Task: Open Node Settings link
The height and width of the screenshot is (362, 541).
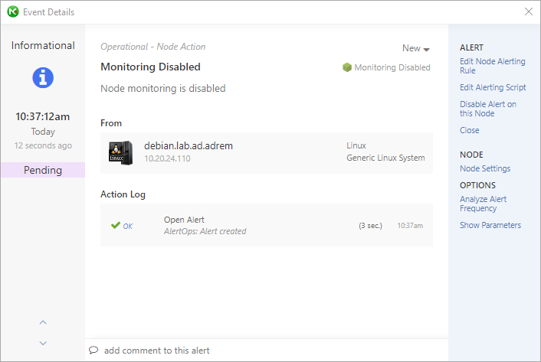Action: click(x=485, y=168)
